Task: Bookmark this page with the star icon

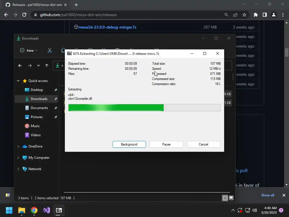Action: coord(244,15)
